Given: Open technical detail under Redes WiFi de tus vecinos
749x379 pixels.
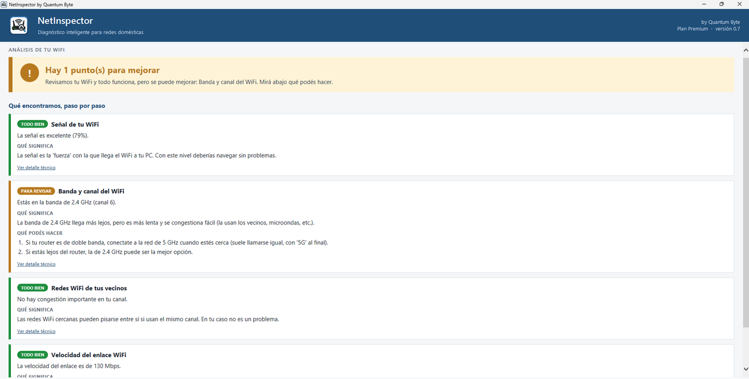Looking at the screenshot, I should pos(36,331).
